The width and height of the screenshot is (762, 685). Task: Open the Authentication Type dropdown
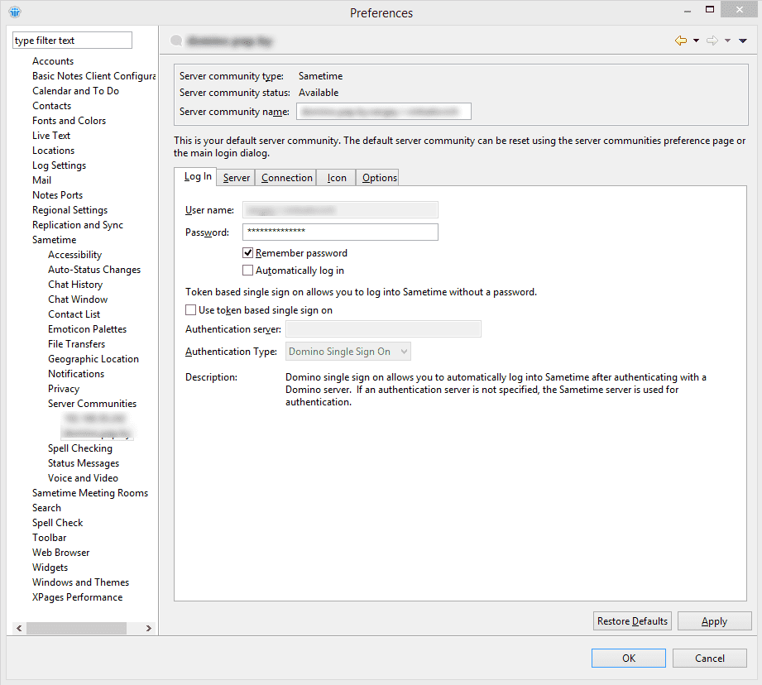348,352
